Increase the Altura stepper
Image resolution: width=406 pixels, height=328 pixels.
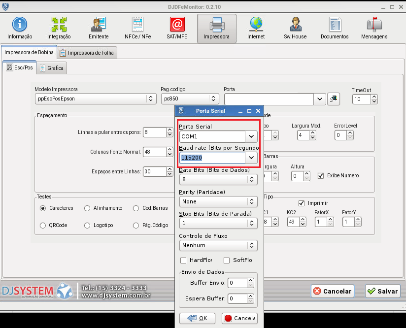coord(307,174)
